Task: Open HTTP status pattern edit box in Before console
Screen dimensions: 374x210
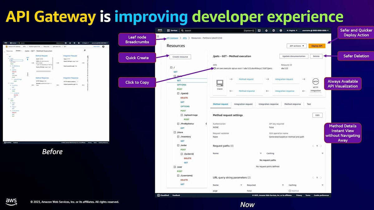Action: [x=77, y=82]
